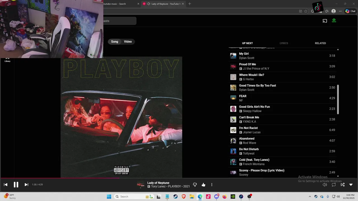Play I'm Not Racist by Joyner Lucas
The image size is (358, 201).
[282, 130]
